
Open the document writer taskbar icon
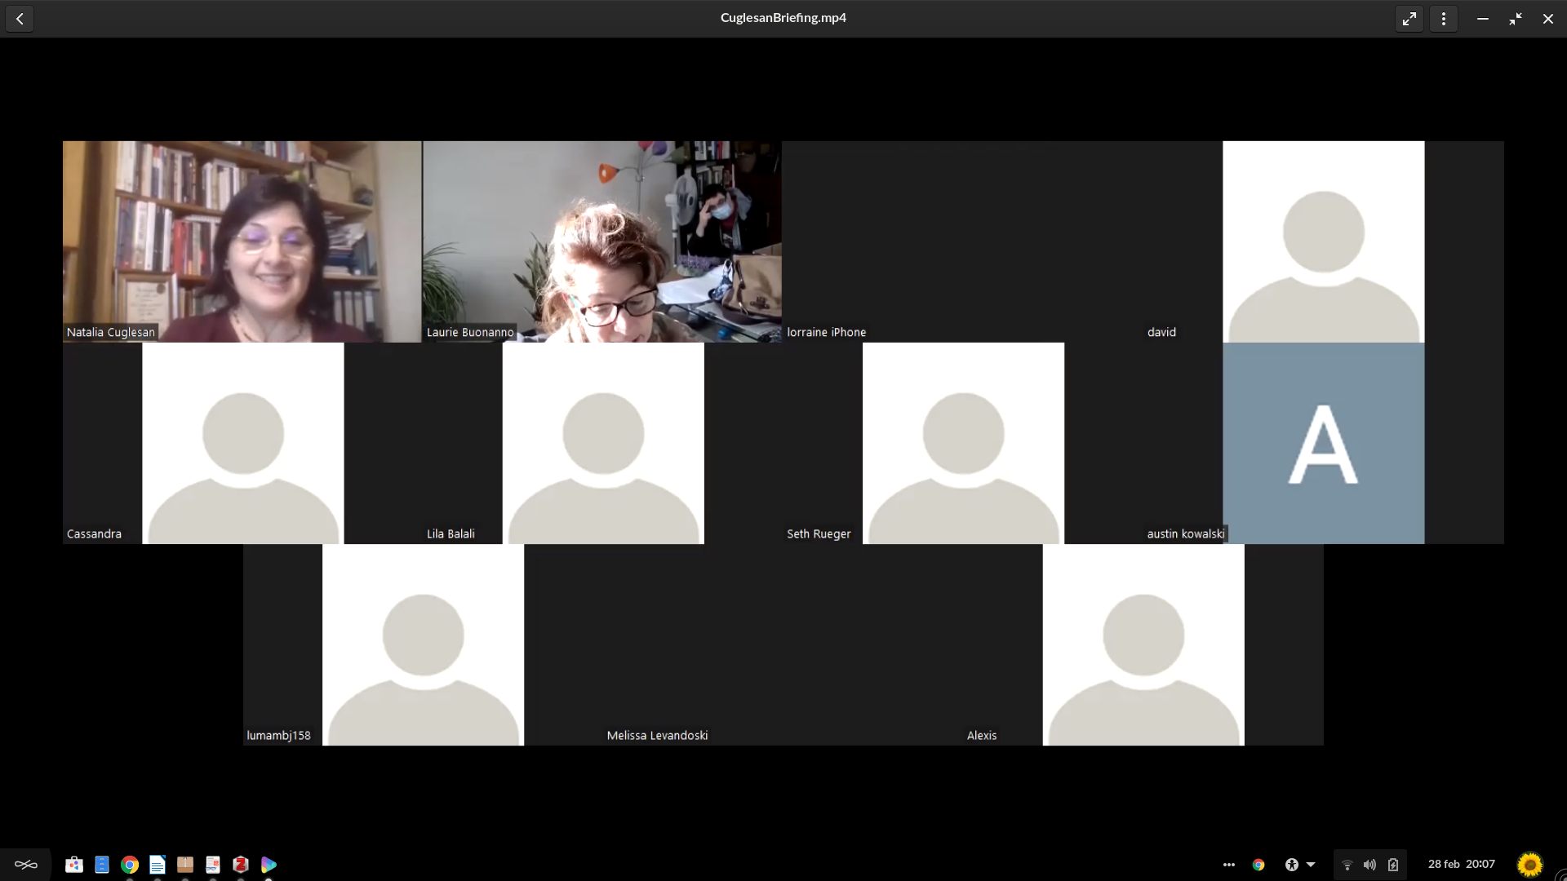click(158, 865)
